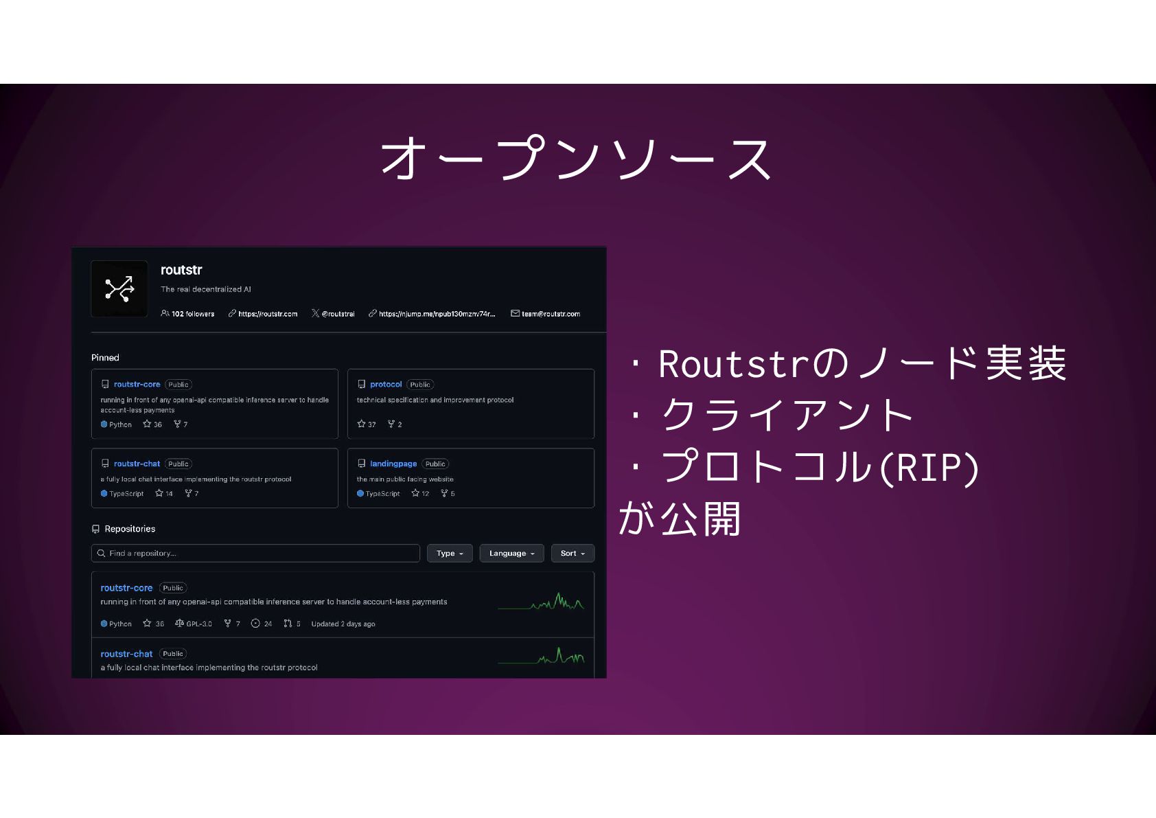This screenshot has height=818, width=1156.
Task: Open the njump.me npub link
Action: coord(437,314)
